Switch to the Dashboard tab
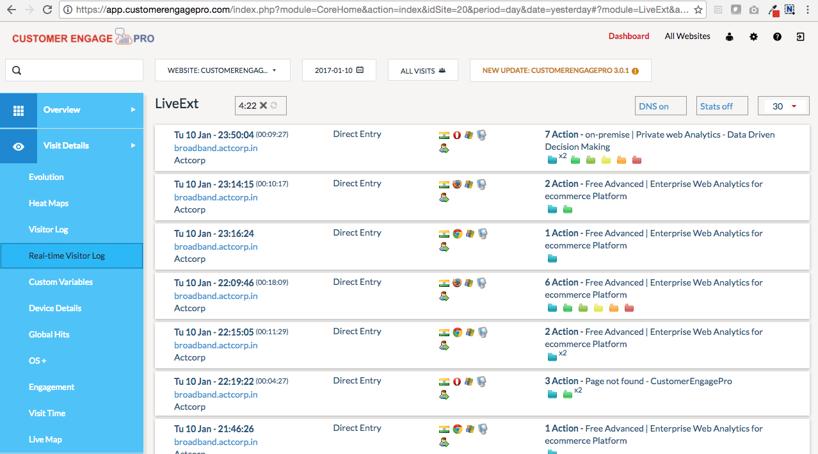Image resolution: width=818 pixels, height=454 pixels. (629, 36)
